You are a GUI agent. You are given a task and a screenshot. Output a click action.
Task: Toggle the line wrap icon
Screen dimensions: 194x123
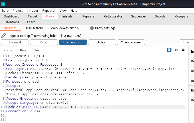[169, 50]
